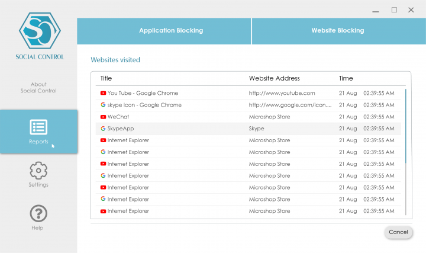The width and height of the screenshot is (426, 253).
Task: Click the Website Address column header
Action: coord(274,78)
